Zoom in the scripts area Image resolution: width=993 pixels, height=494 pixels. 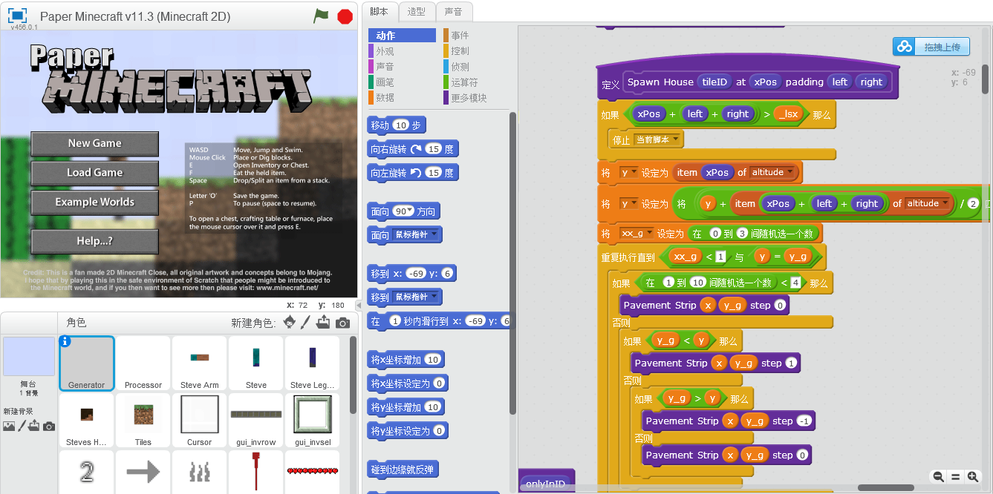[972, 477]
